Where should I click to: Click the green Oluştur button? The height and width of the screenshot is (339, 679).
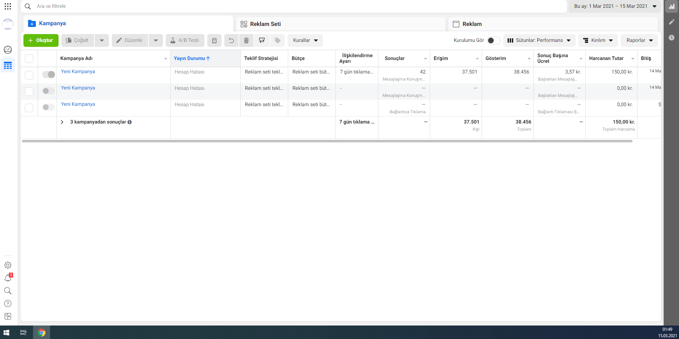point(41,40)
